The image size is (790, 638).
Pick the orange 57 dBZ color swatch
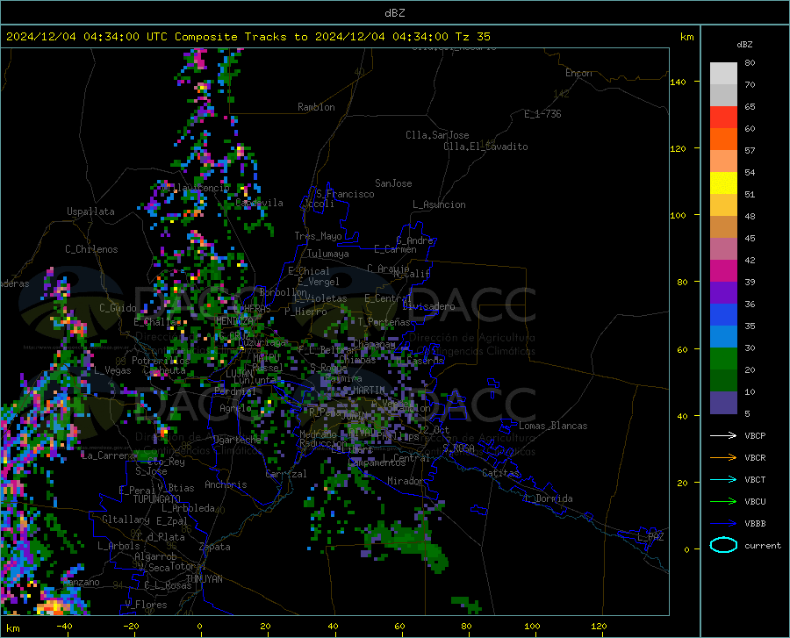723,140
